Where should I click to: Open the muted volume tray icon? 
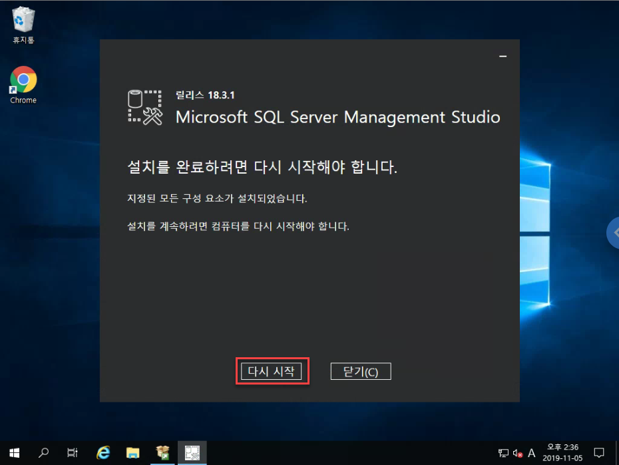click(518, 453)
